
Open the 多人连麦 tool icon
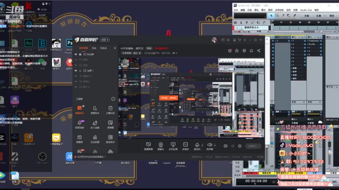[x=95, y=124]
